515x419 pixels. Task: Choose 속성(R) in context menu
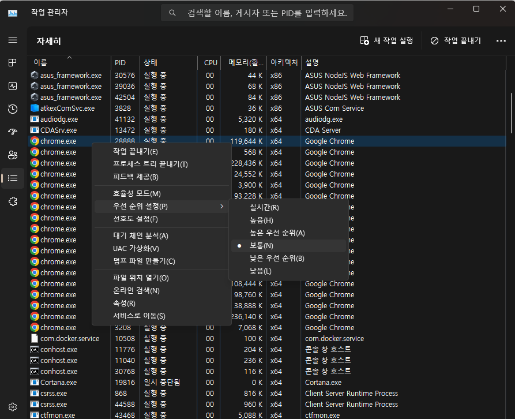pyautogui.click(x=161, y=304)
